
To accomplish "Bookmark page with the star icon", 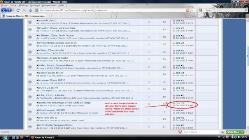I will (x=191, y=10).
